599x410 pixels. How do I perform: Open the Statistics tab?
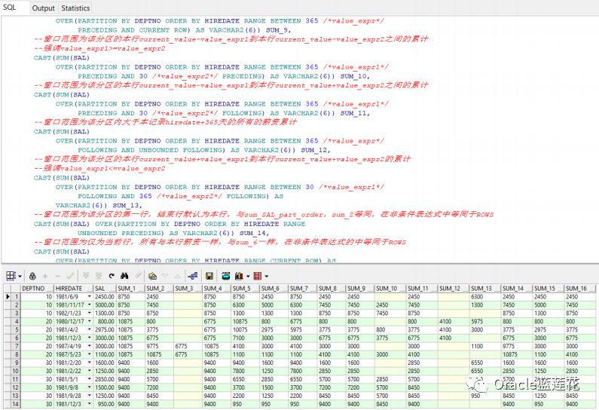click(75, 8)
